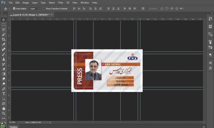The width and height of the screenshot is (214, 128).
Task: Align left edges button in options bar
Action: coord(91,9)
